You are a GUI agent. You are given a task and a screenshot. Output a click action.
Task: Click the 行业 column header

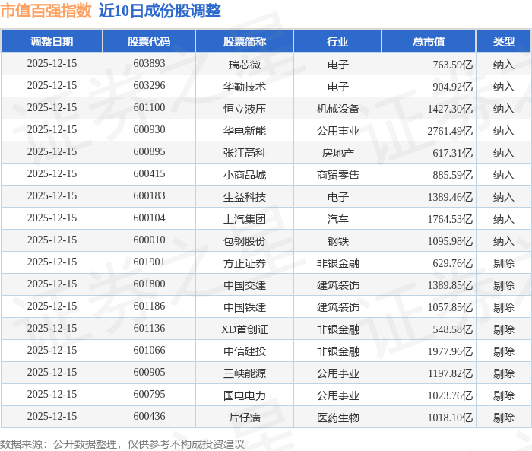coord(337,41)
